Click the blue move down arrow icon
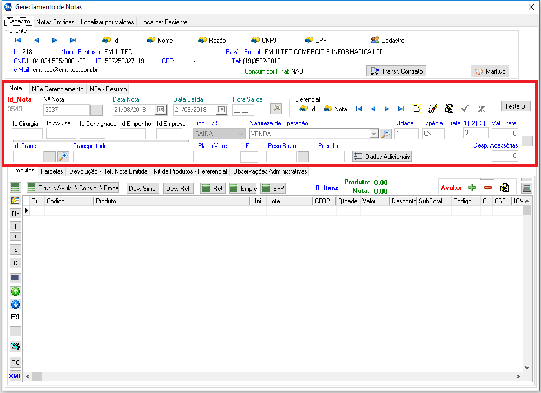Viewport: 541px width, 393px height. tap(16, 304)
